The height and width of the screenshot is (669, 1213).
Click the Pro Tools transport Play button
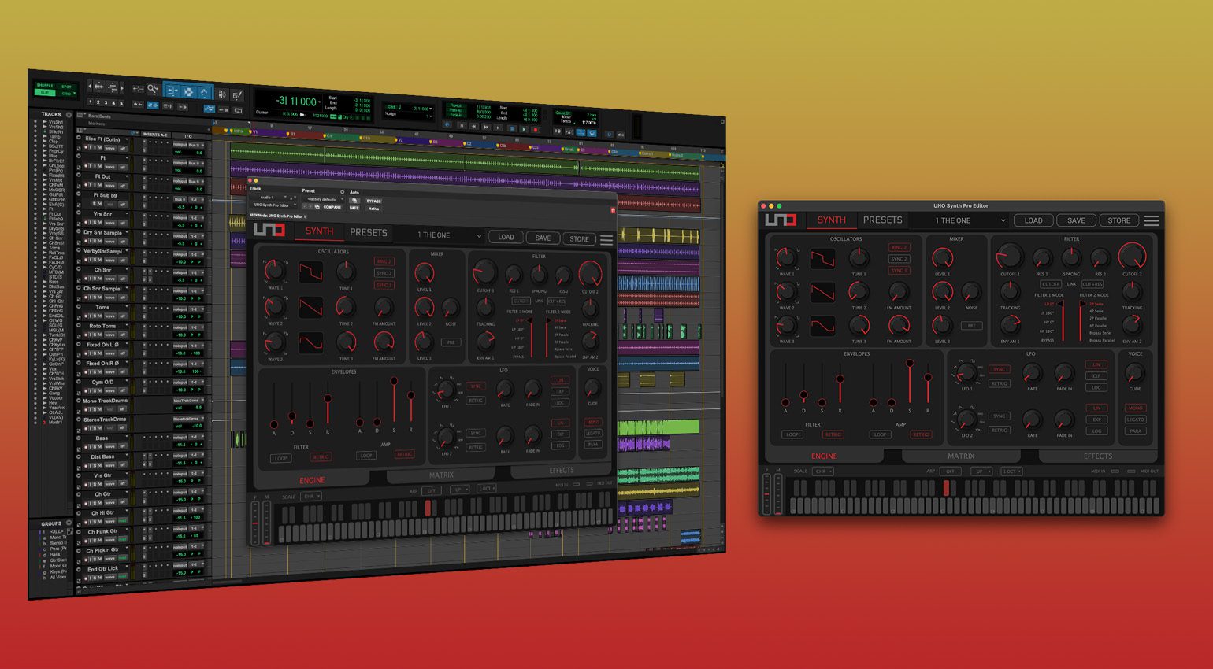click(524, 129)
